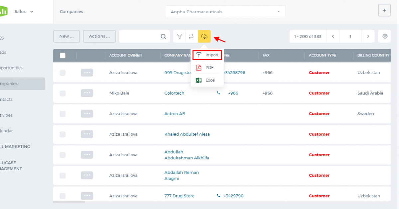The width and height of the screenshot is (399, 209).
Task: Check the Colortech row checkbox
Action: (63, 93)
